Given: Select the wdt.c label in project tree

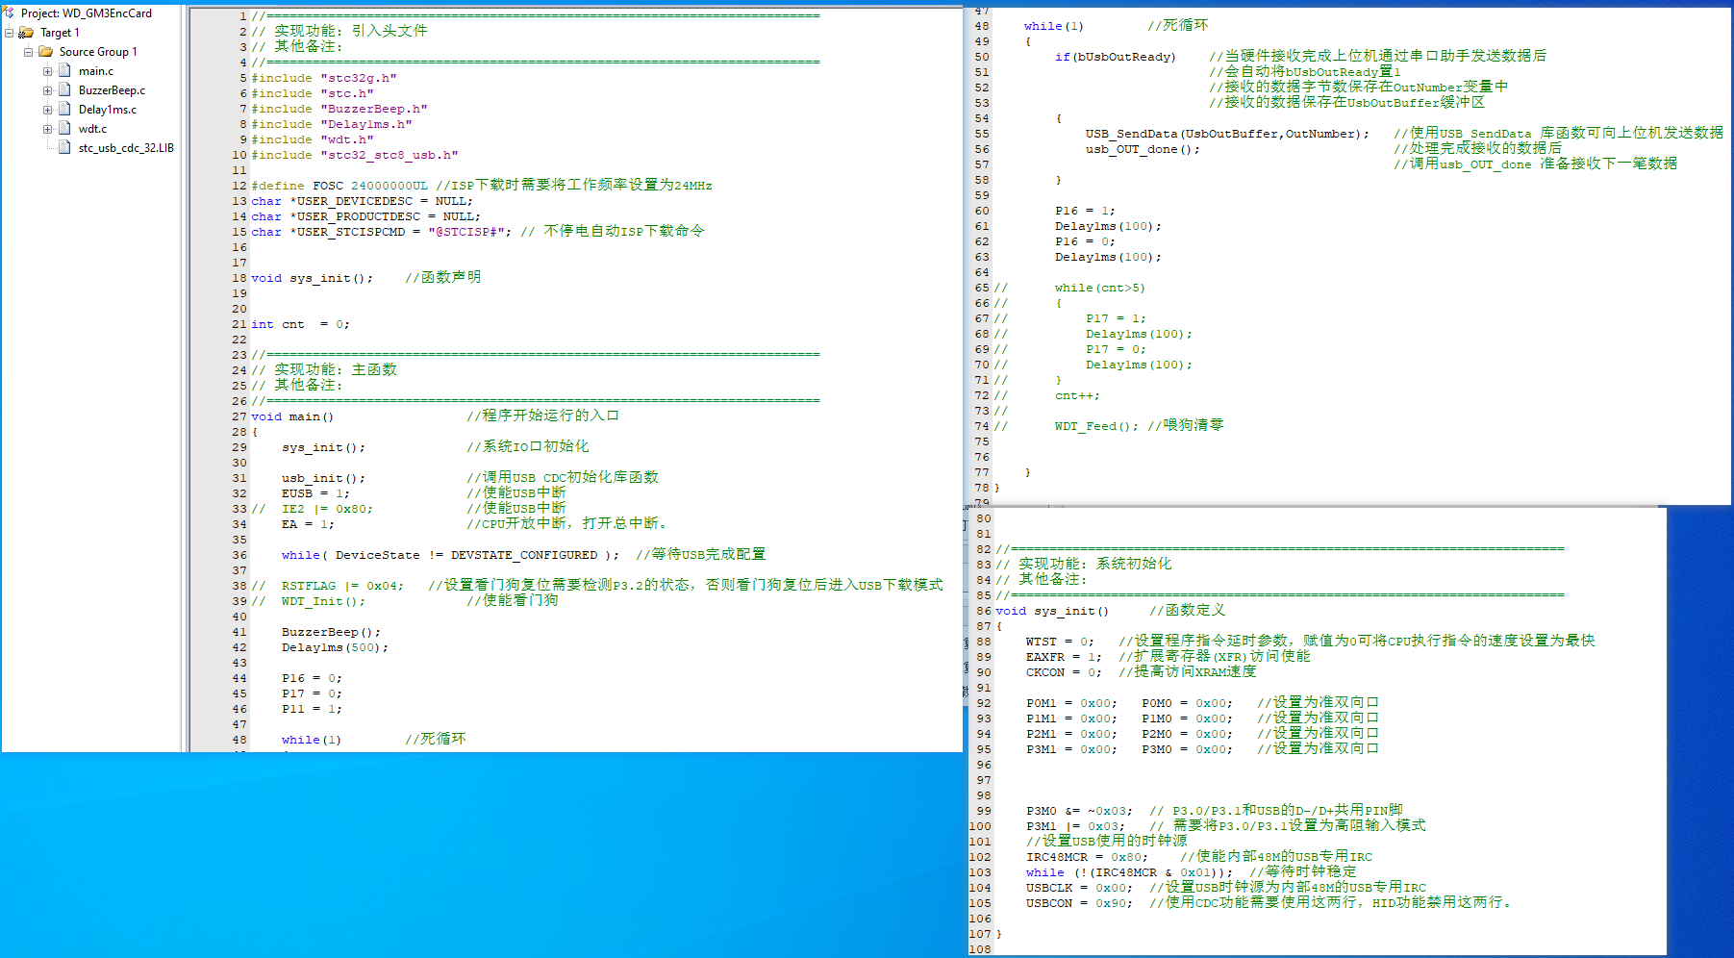Looking at the screenshot, I should [92, 129].
